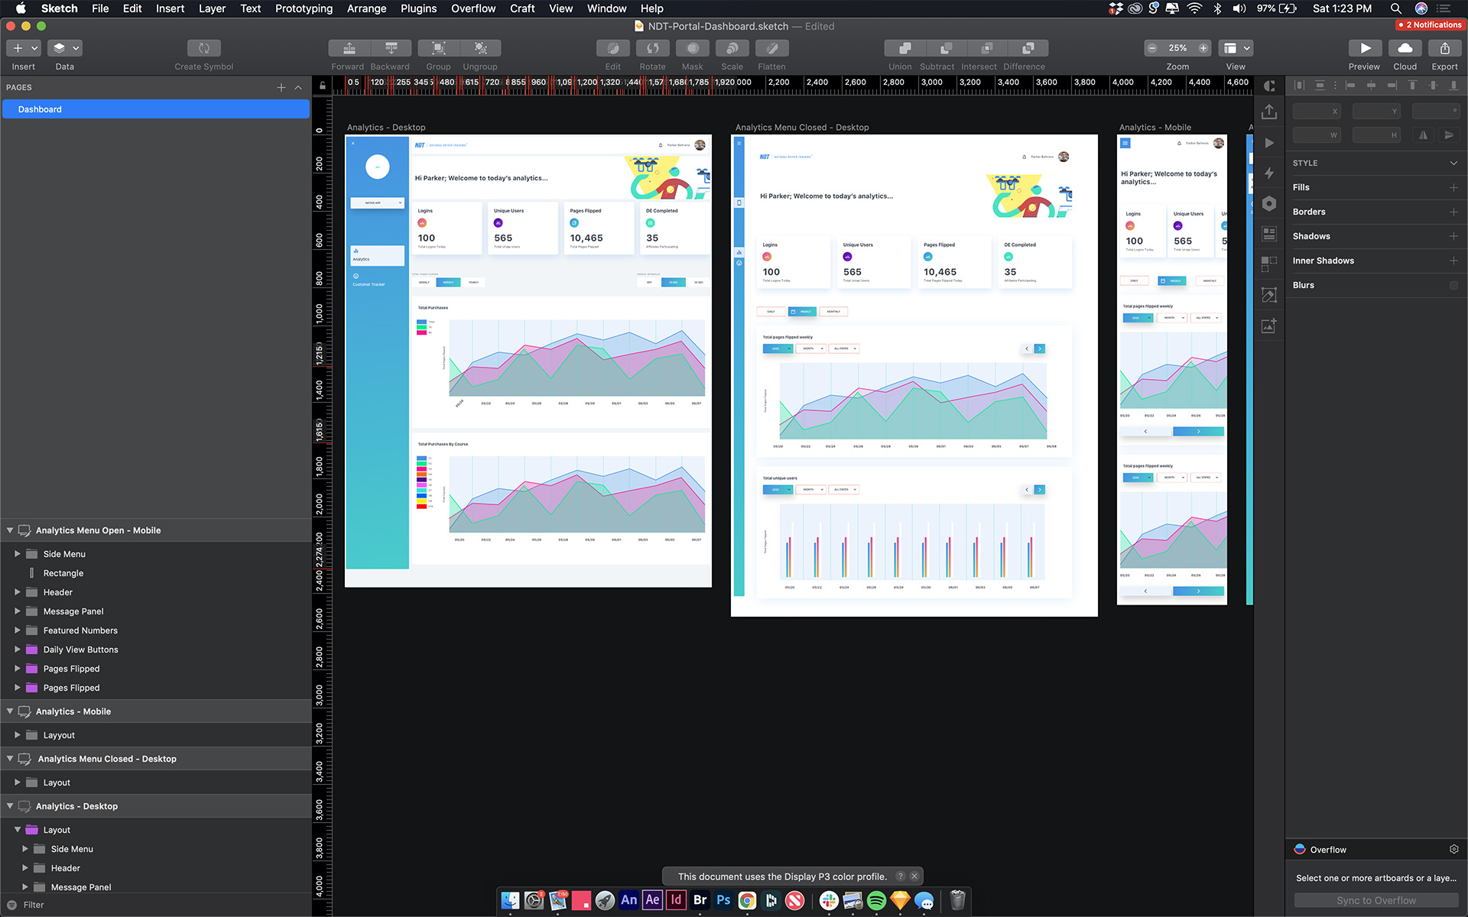Open the Craft Duplicate squares icon
This screenshot has height=917, width=1468.
1269,264
